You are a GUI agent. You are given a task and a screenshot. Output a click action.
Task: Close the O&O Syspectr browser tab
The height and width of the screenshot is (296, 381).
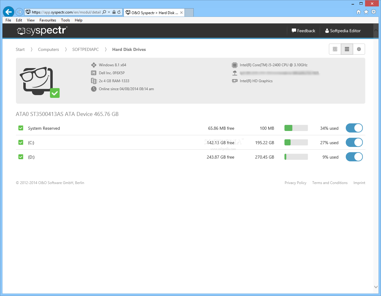[181, 13]
